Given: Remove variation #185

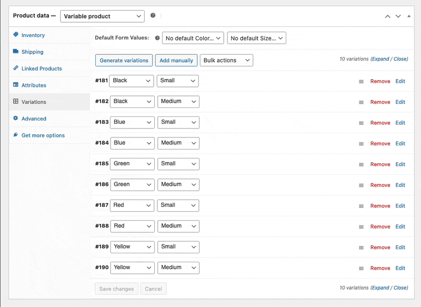Looking at the screenshot, I should pyautogui.click(x=380, y=164).
